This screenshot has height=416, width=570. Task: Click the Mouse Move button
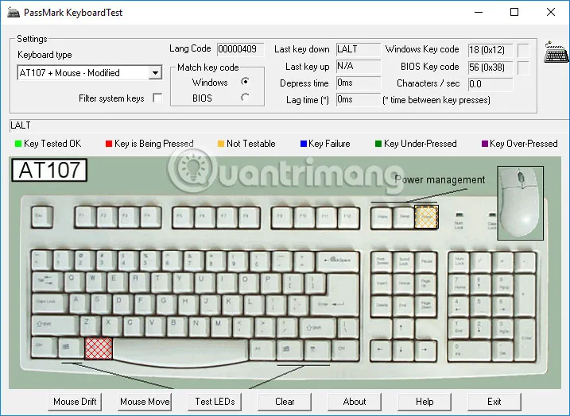point(145,402)
